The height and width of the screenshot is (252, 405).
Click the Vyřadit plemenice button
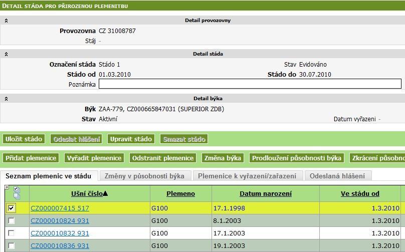click(94, 158)
